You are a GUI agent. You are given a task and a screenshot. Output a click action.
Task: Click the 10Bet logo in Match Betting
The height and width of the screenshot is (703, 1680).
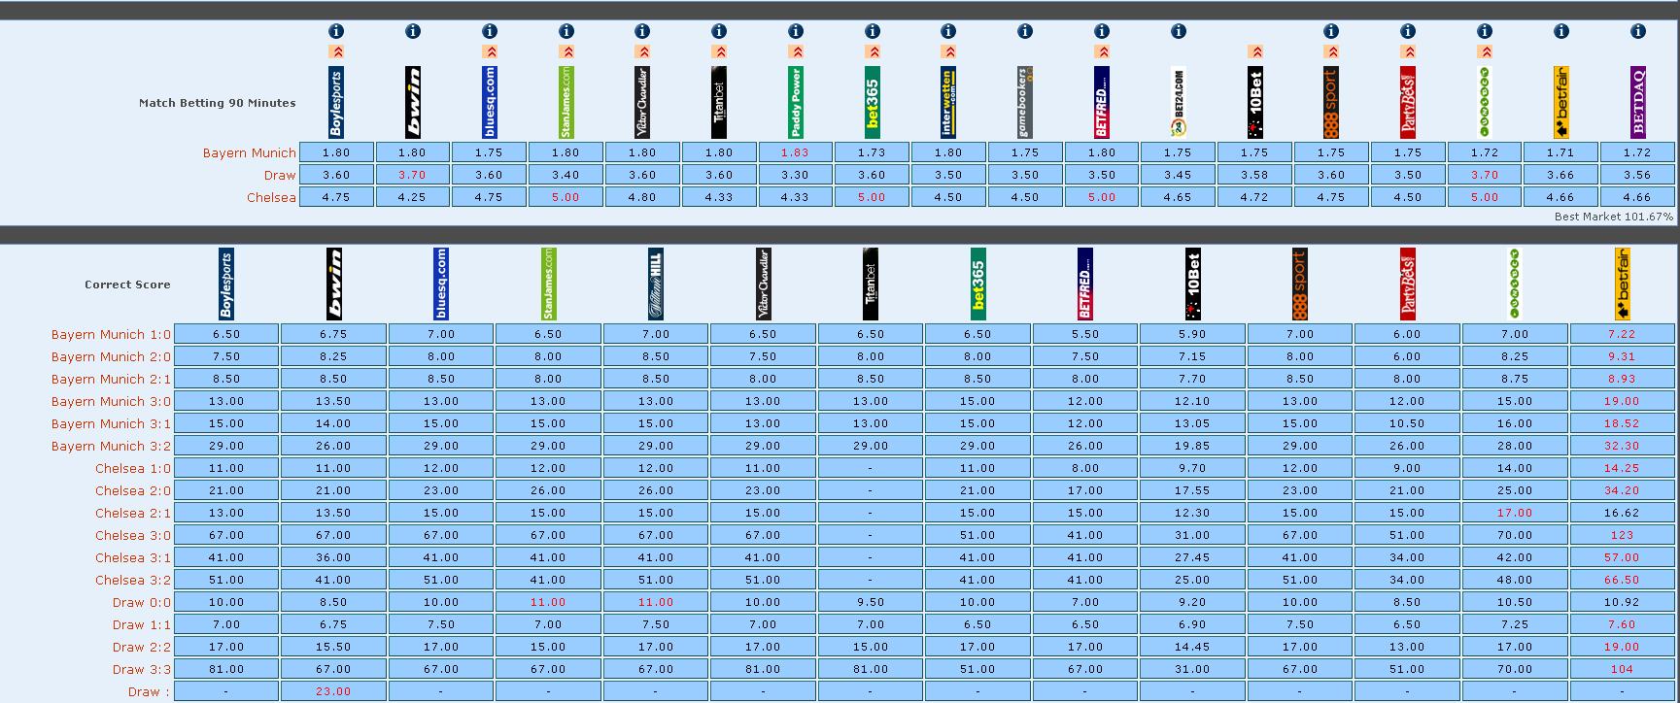[1254, 102]
